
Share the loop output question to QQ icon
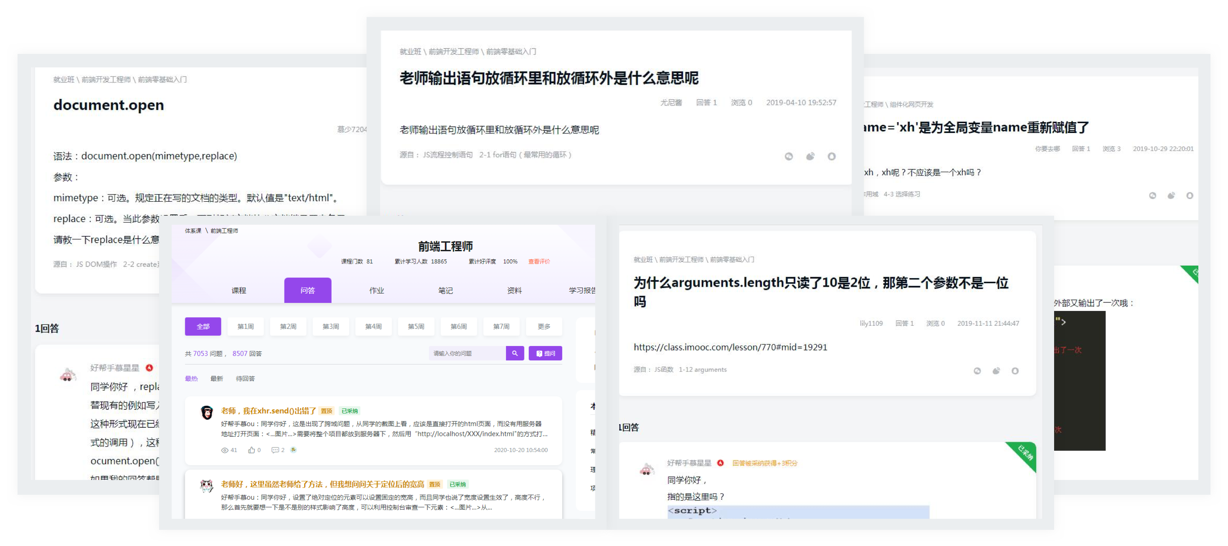coord(831,156)
